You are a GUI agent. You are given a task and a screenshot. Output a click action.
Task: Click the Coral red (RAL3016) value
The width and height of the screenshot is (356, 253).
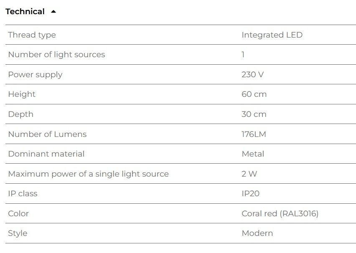280,213
